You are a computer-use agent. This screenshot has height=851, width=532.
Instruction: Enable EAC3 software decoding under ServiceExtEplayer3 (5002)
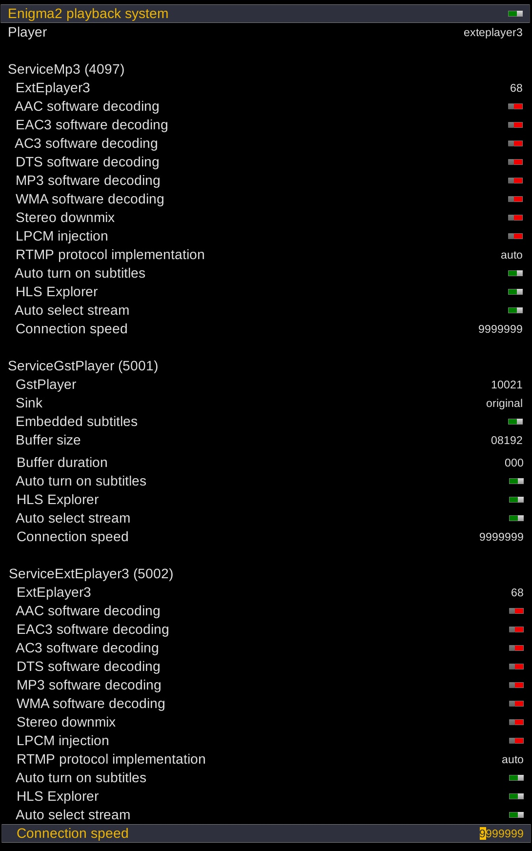(516, 629)
